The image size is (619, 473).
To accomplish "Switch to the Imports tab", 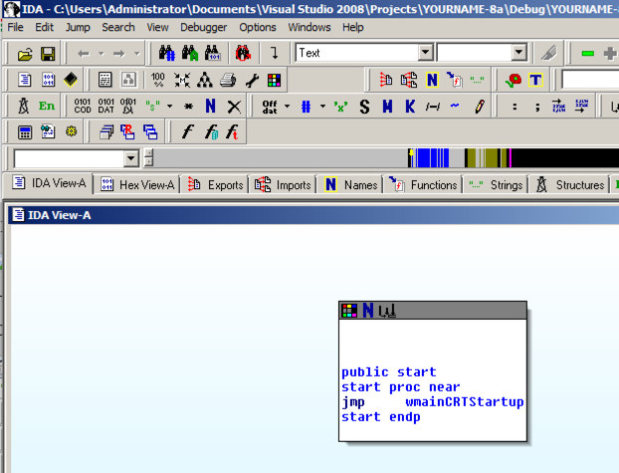I will tap(283, 184).
